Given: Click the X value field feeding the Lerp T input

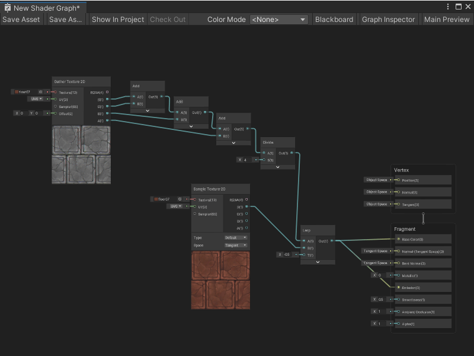Looking at the screenshot, I should tap(286, 255).
